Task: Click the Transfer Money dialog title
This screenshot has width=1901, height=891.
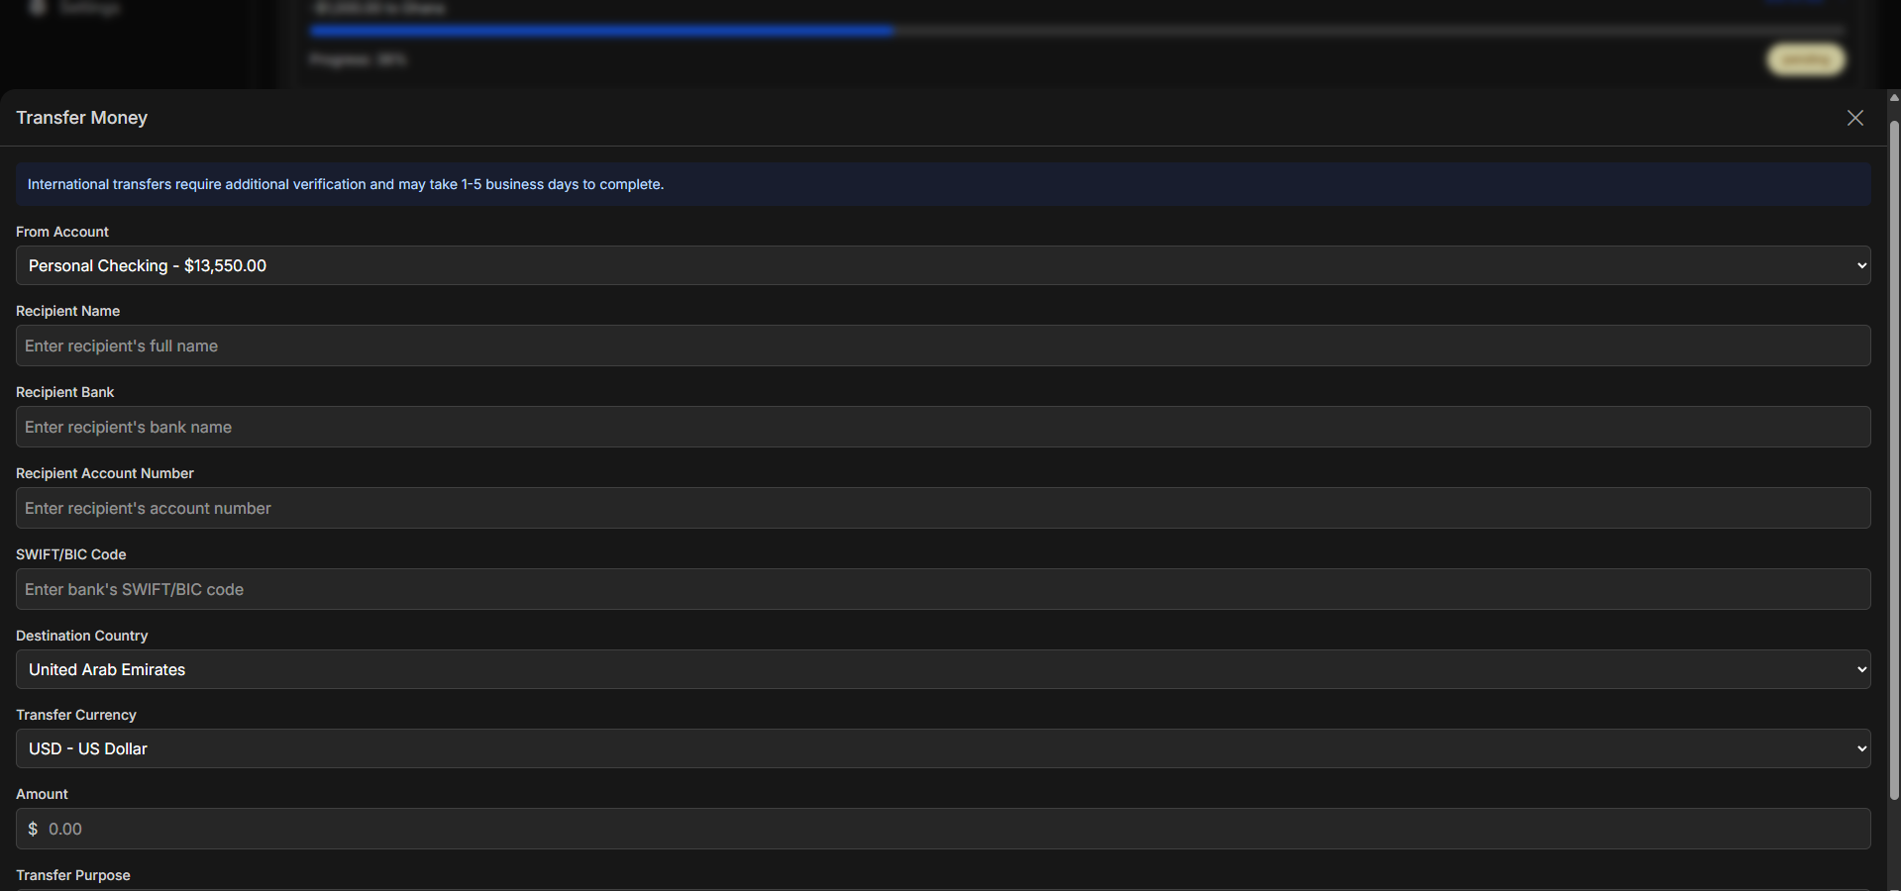Action: pyautogui.click(x=81, y=118)
